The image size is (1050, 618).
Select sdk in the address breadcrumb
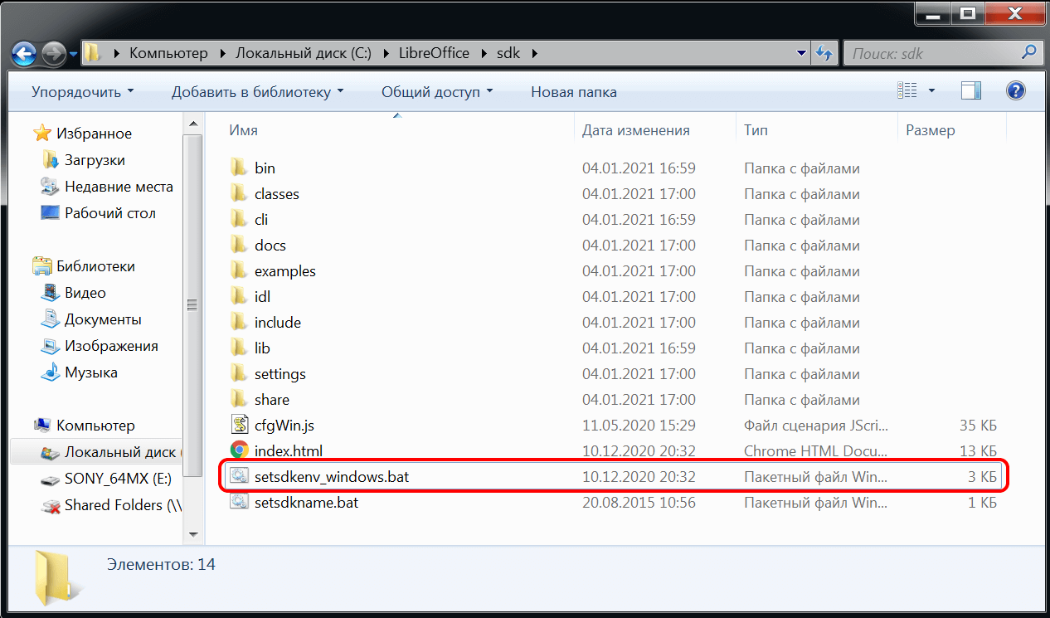pyautogui.click(x=507, y=53)
